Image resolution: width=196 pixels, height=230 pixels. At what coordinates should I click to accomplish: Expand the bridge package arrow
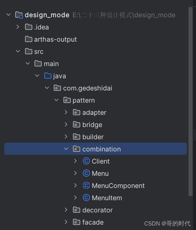click(x=66, y=125)
